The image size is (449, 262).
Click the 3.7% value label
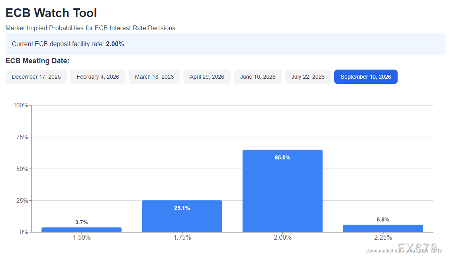point(81,222)
